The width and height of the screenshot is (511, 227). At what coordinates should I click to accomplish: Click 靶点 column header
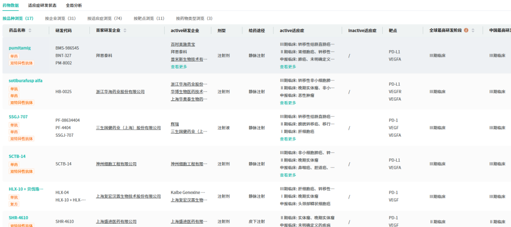393,31
